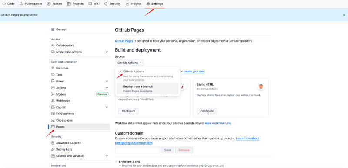
Task: Choose GitHub Actions option in the source menu
Action: [147, 76]
